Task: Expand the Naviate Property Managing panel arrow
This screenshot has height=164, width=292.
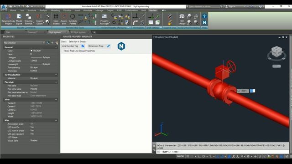Action: tap(128, 28)
